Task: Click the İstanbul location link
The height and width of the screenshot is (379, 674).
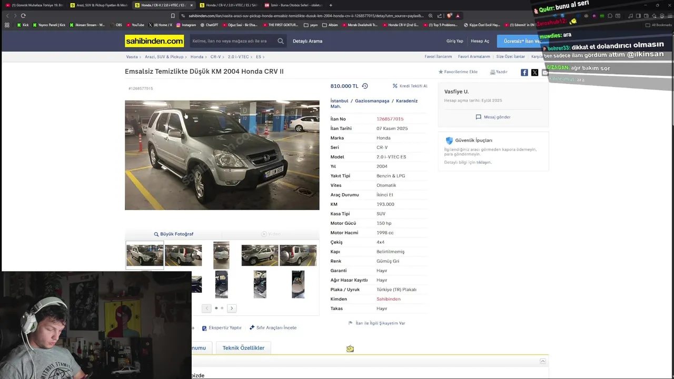Action: pos(339,101)
